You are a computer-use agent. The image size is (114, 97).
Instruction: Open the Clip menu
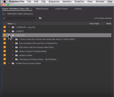pos(43,2)
